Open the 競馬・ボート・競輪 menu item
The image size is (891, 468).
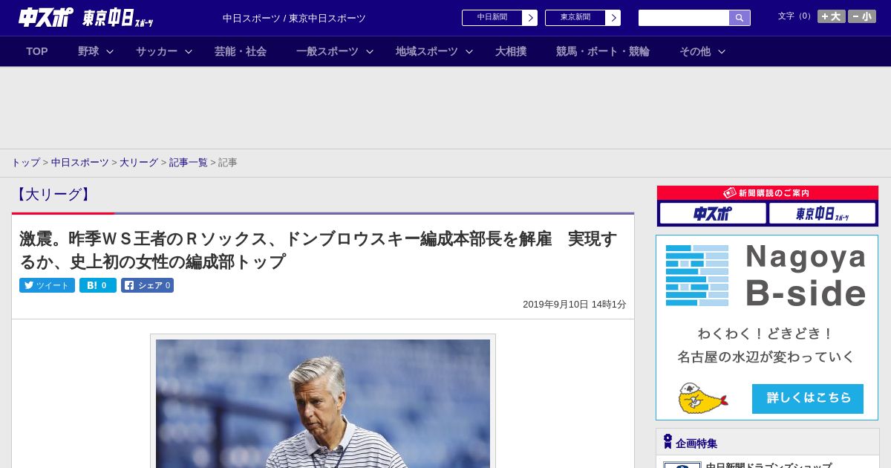point(603,51)
